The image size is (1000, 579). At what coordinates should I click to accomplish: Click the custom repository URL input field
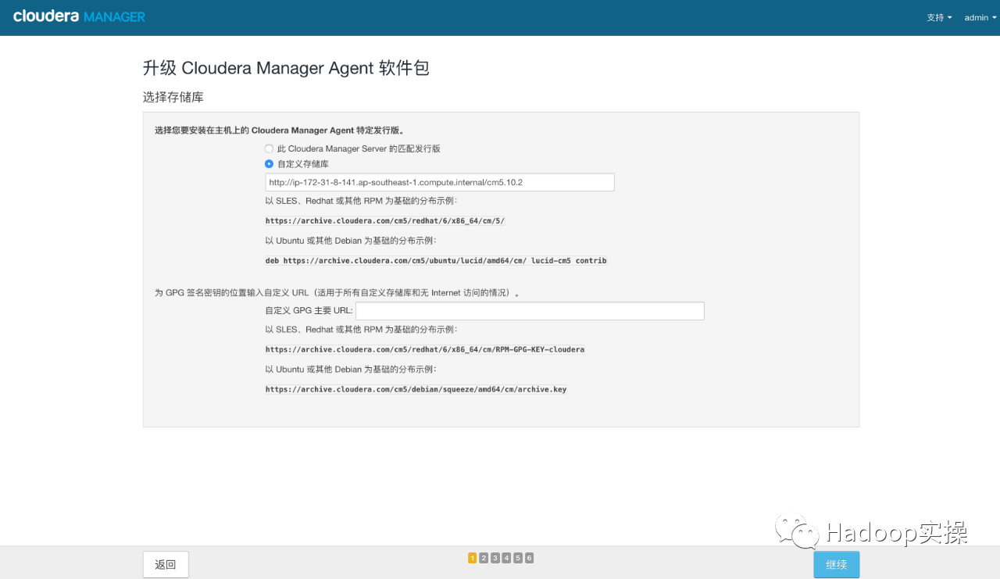(x=440, y=182)
